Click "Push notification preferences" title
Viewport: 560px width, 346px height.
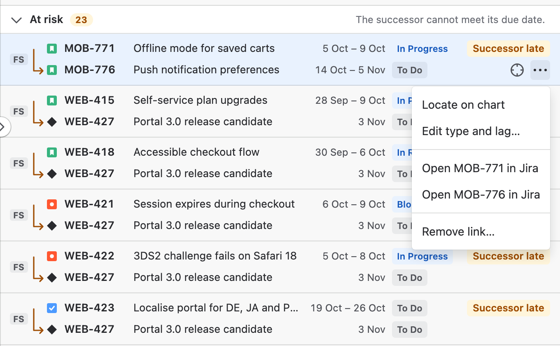click(206, 70)
